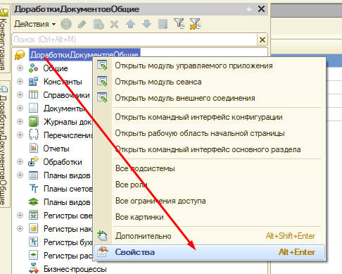This screenshot has height=274, width=342.
Task: Click the Регистры накопления icon
Action: [33, 229]
